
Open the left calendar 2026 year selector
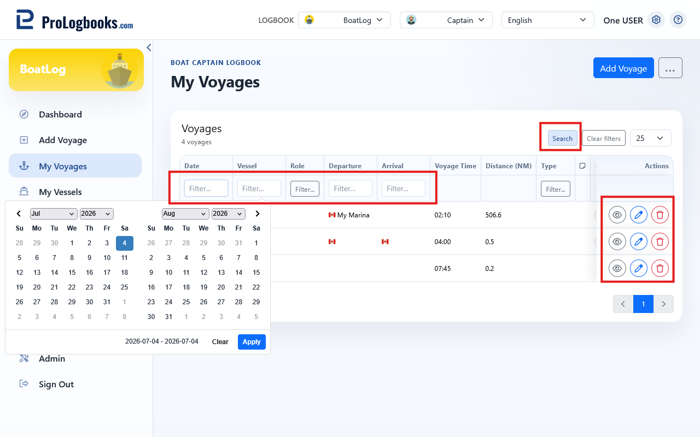97,214
